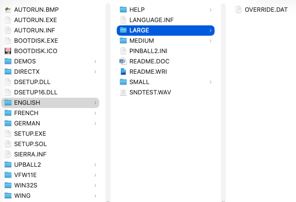Click the DIRECTX folder icon
296x202 pixels.
coord(8,71)
